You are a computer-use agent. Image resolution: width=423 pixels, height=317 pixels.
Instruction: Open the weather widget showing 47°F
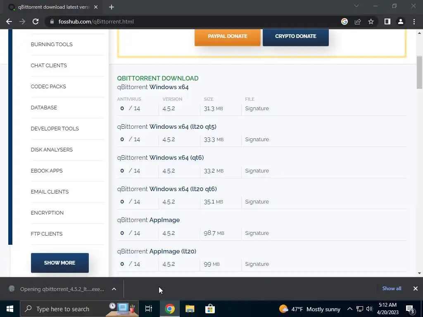(310, 309)
